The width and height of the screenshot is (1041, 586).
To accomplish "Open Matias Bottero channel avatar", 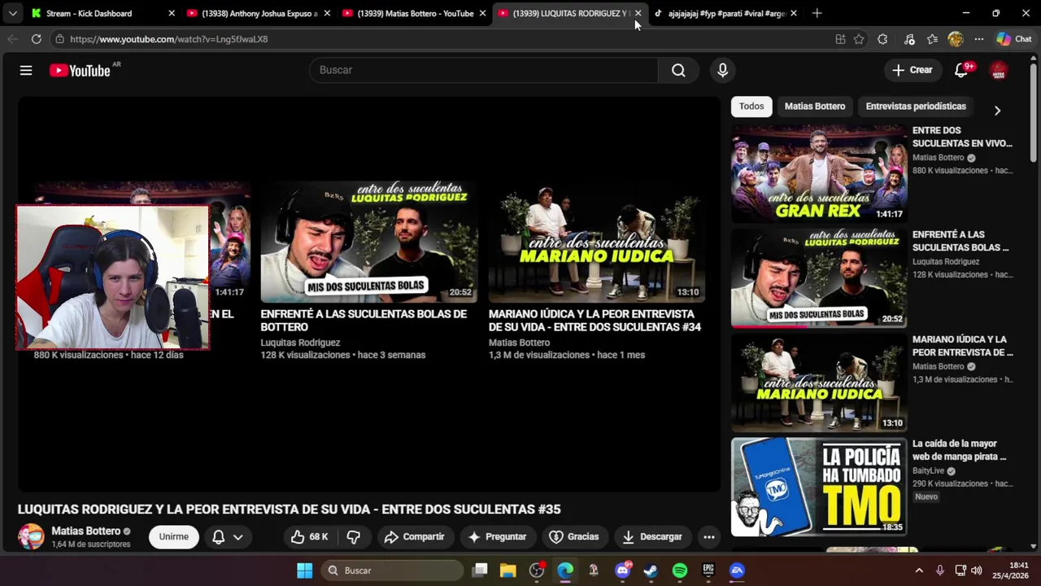I will click(x=31, y=537).
